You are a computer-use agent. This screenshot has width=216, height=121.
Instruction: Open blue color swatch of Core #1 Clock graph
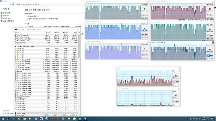[x=145, y=28]
